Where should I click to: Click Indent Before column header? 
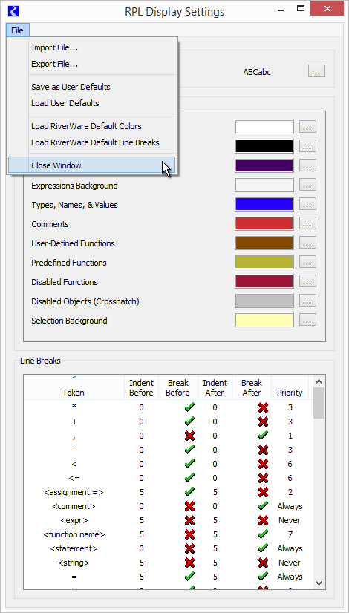(x=141, y=387)
